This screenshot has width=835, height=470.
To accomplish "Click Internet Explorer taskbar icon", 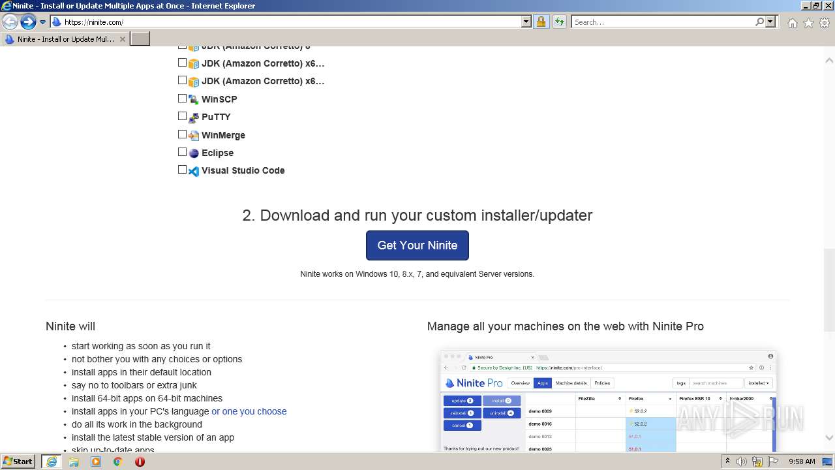I will tap(51, 462).
